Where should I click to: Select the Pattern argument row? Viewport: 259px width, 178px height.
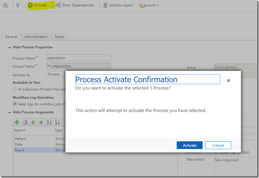[40, 139]
